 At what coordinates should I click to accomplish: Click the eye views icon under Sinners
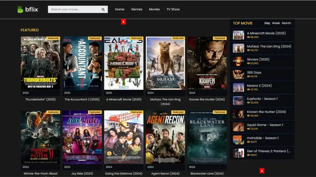pos(248,63)
